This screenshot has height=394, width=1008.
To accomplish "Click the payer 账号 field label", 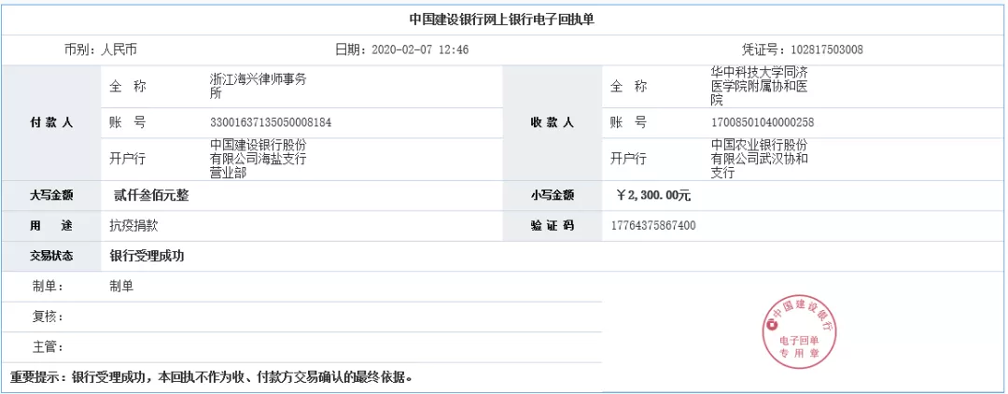I will (127, 122).
